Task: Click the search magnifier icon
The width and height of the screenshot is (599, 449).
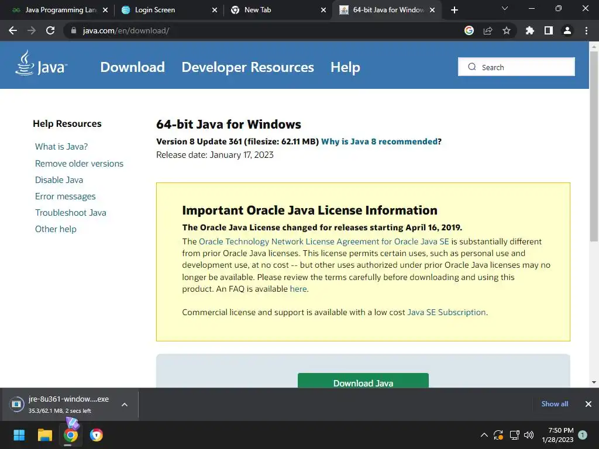Action: 472,67
